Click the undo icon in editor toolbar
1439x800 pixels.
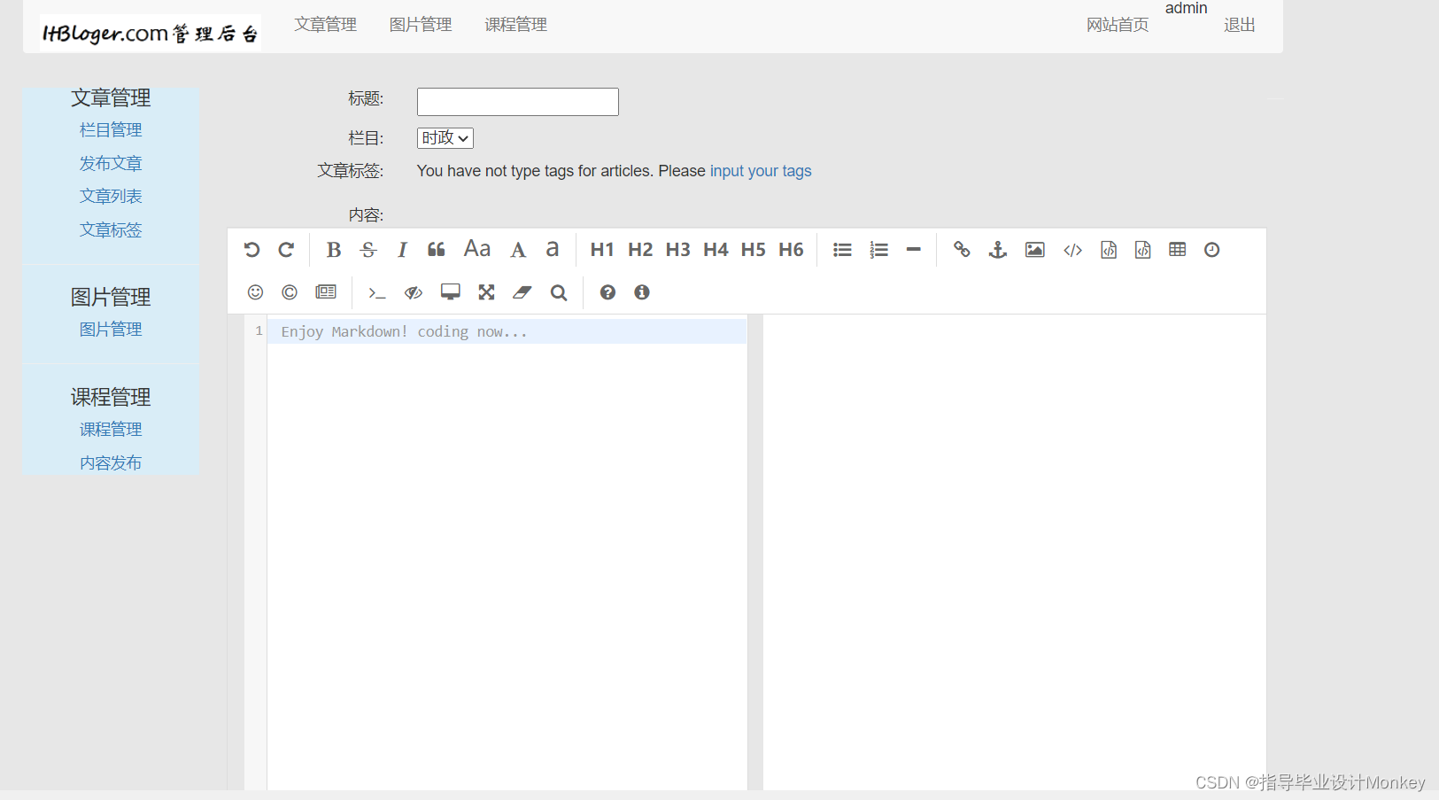click(x=251, y=250)
